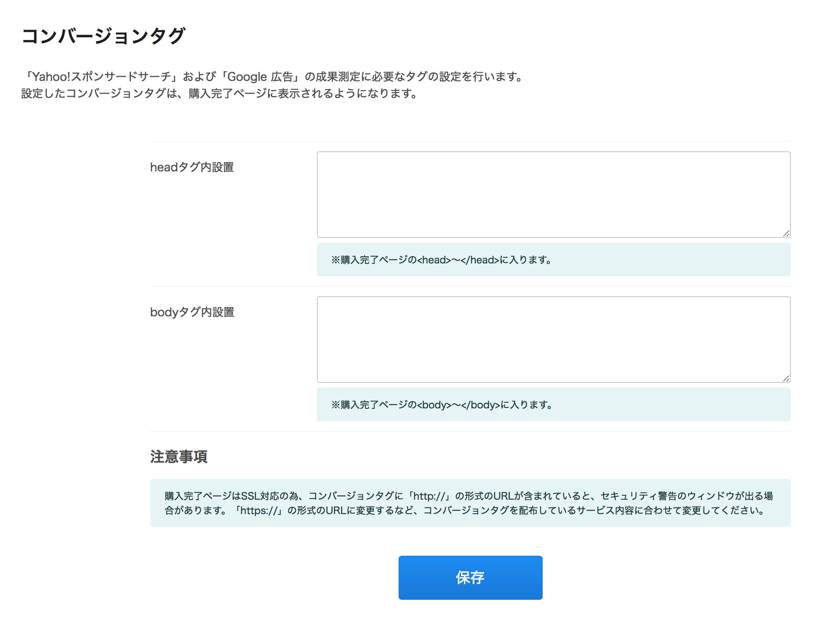826x627 pixels.
Task: Grab the head textarea resize handle
Action: (786, 233)
